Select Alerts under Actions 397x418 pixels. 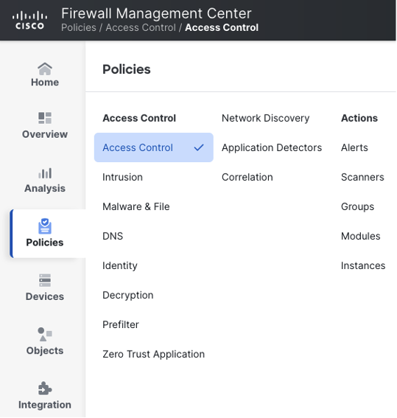point(354,147)
